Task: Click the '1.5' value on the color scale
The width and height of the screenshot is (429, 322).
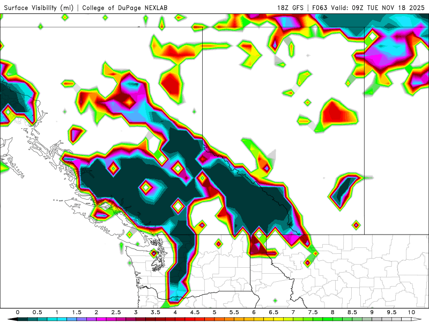Action: click(77, 312)
